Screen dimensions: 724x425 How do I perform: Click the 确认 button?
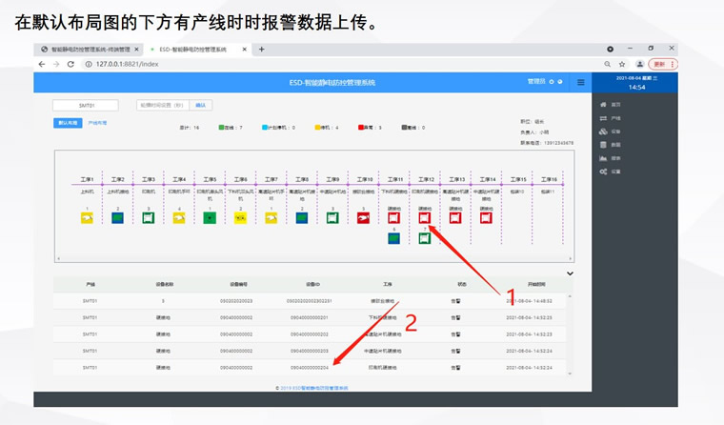coord(200,106)
